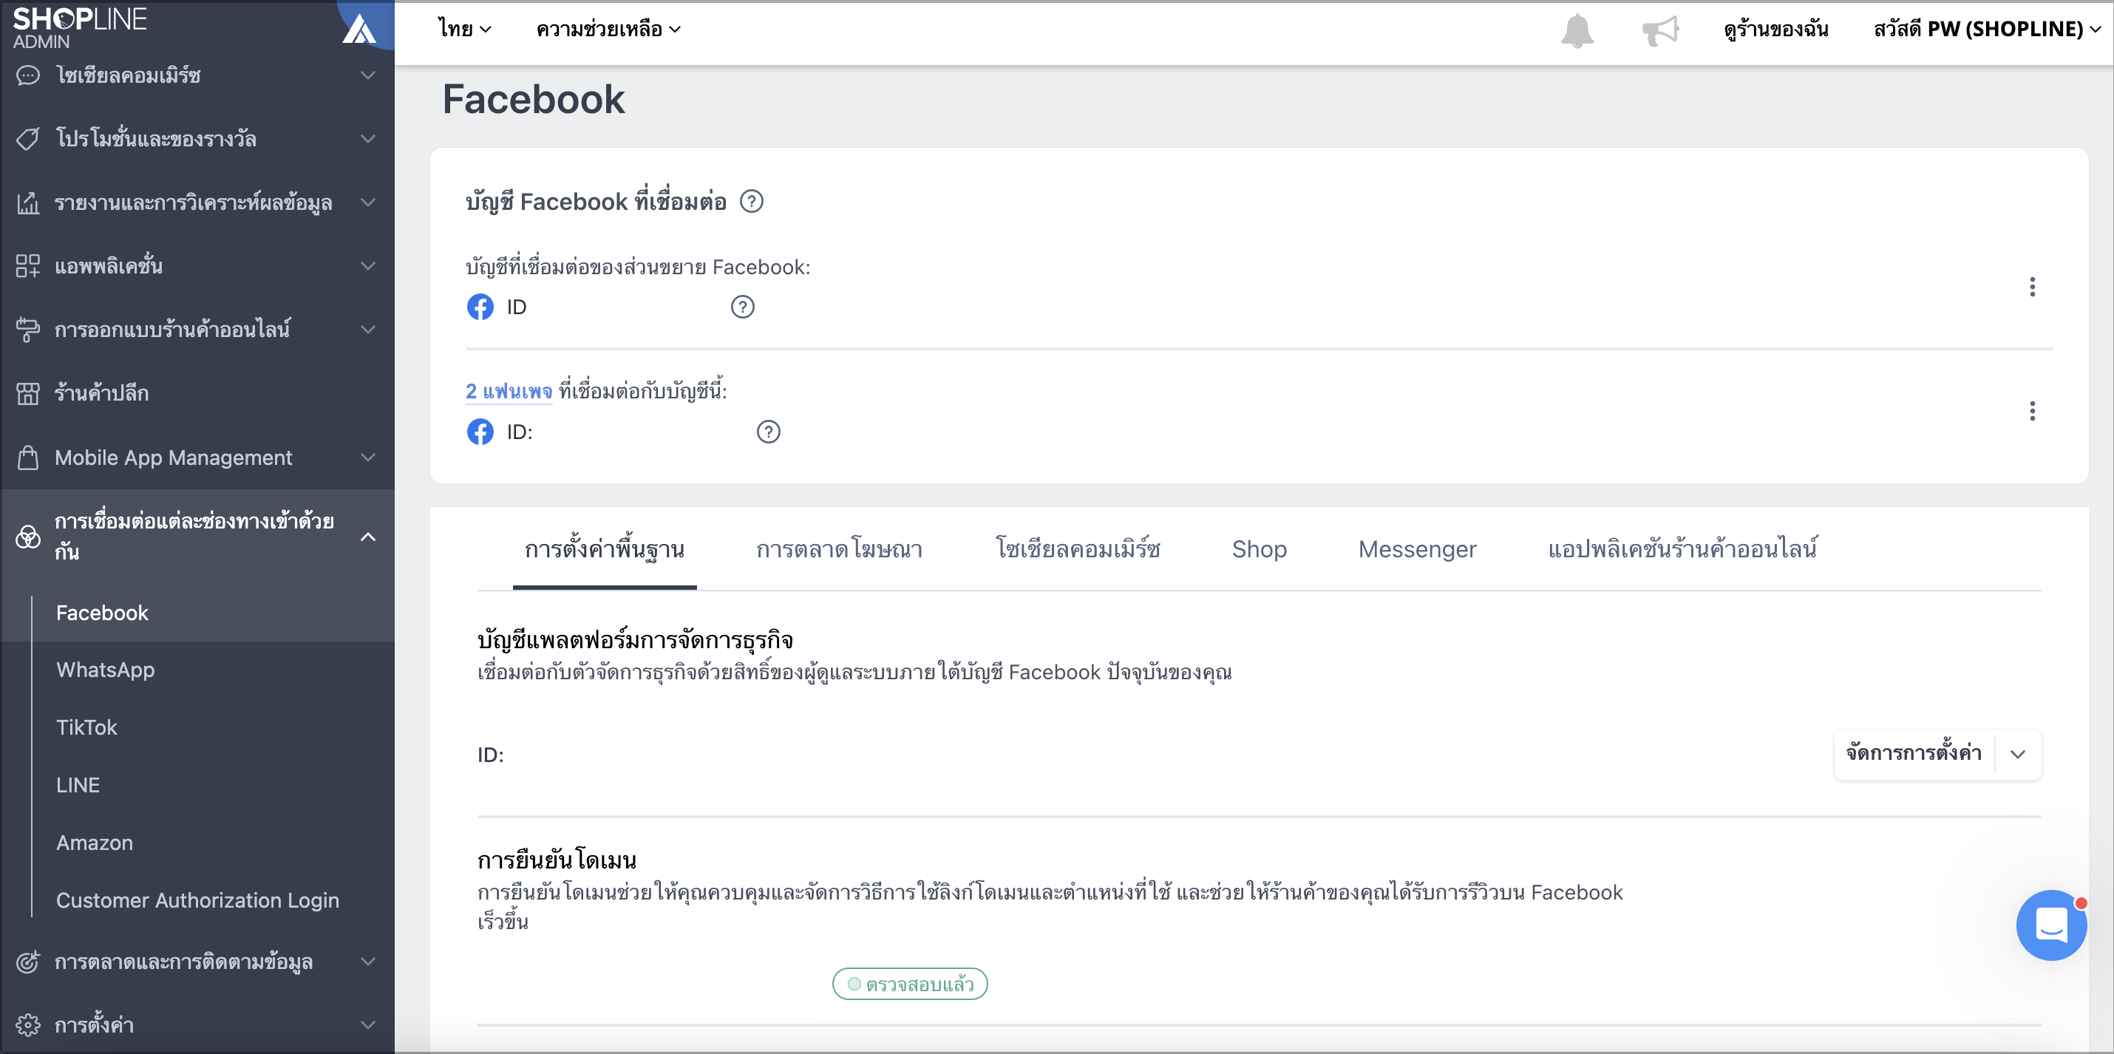2114x1054 pixels.
Task: Open the three-dot menu for connected fan pages
Action: [x=2032, y=411]
